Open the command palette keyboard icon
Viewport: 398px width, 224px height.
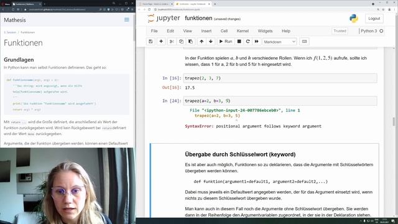(304, 42)
